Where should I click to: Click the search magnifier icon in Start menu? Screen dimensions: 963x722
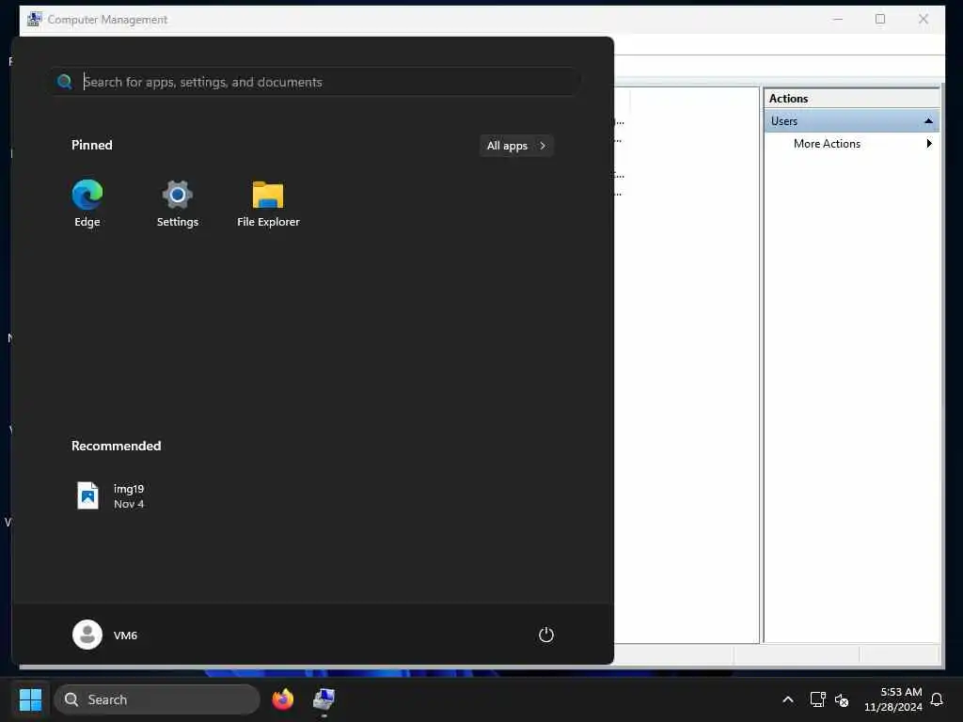(x=65, y=82)
